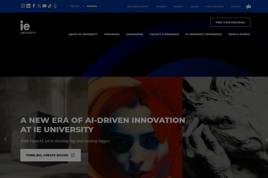Click the AI-driven innovation headline
Screen dimensions: 268x178
click(x=103, y=125)
